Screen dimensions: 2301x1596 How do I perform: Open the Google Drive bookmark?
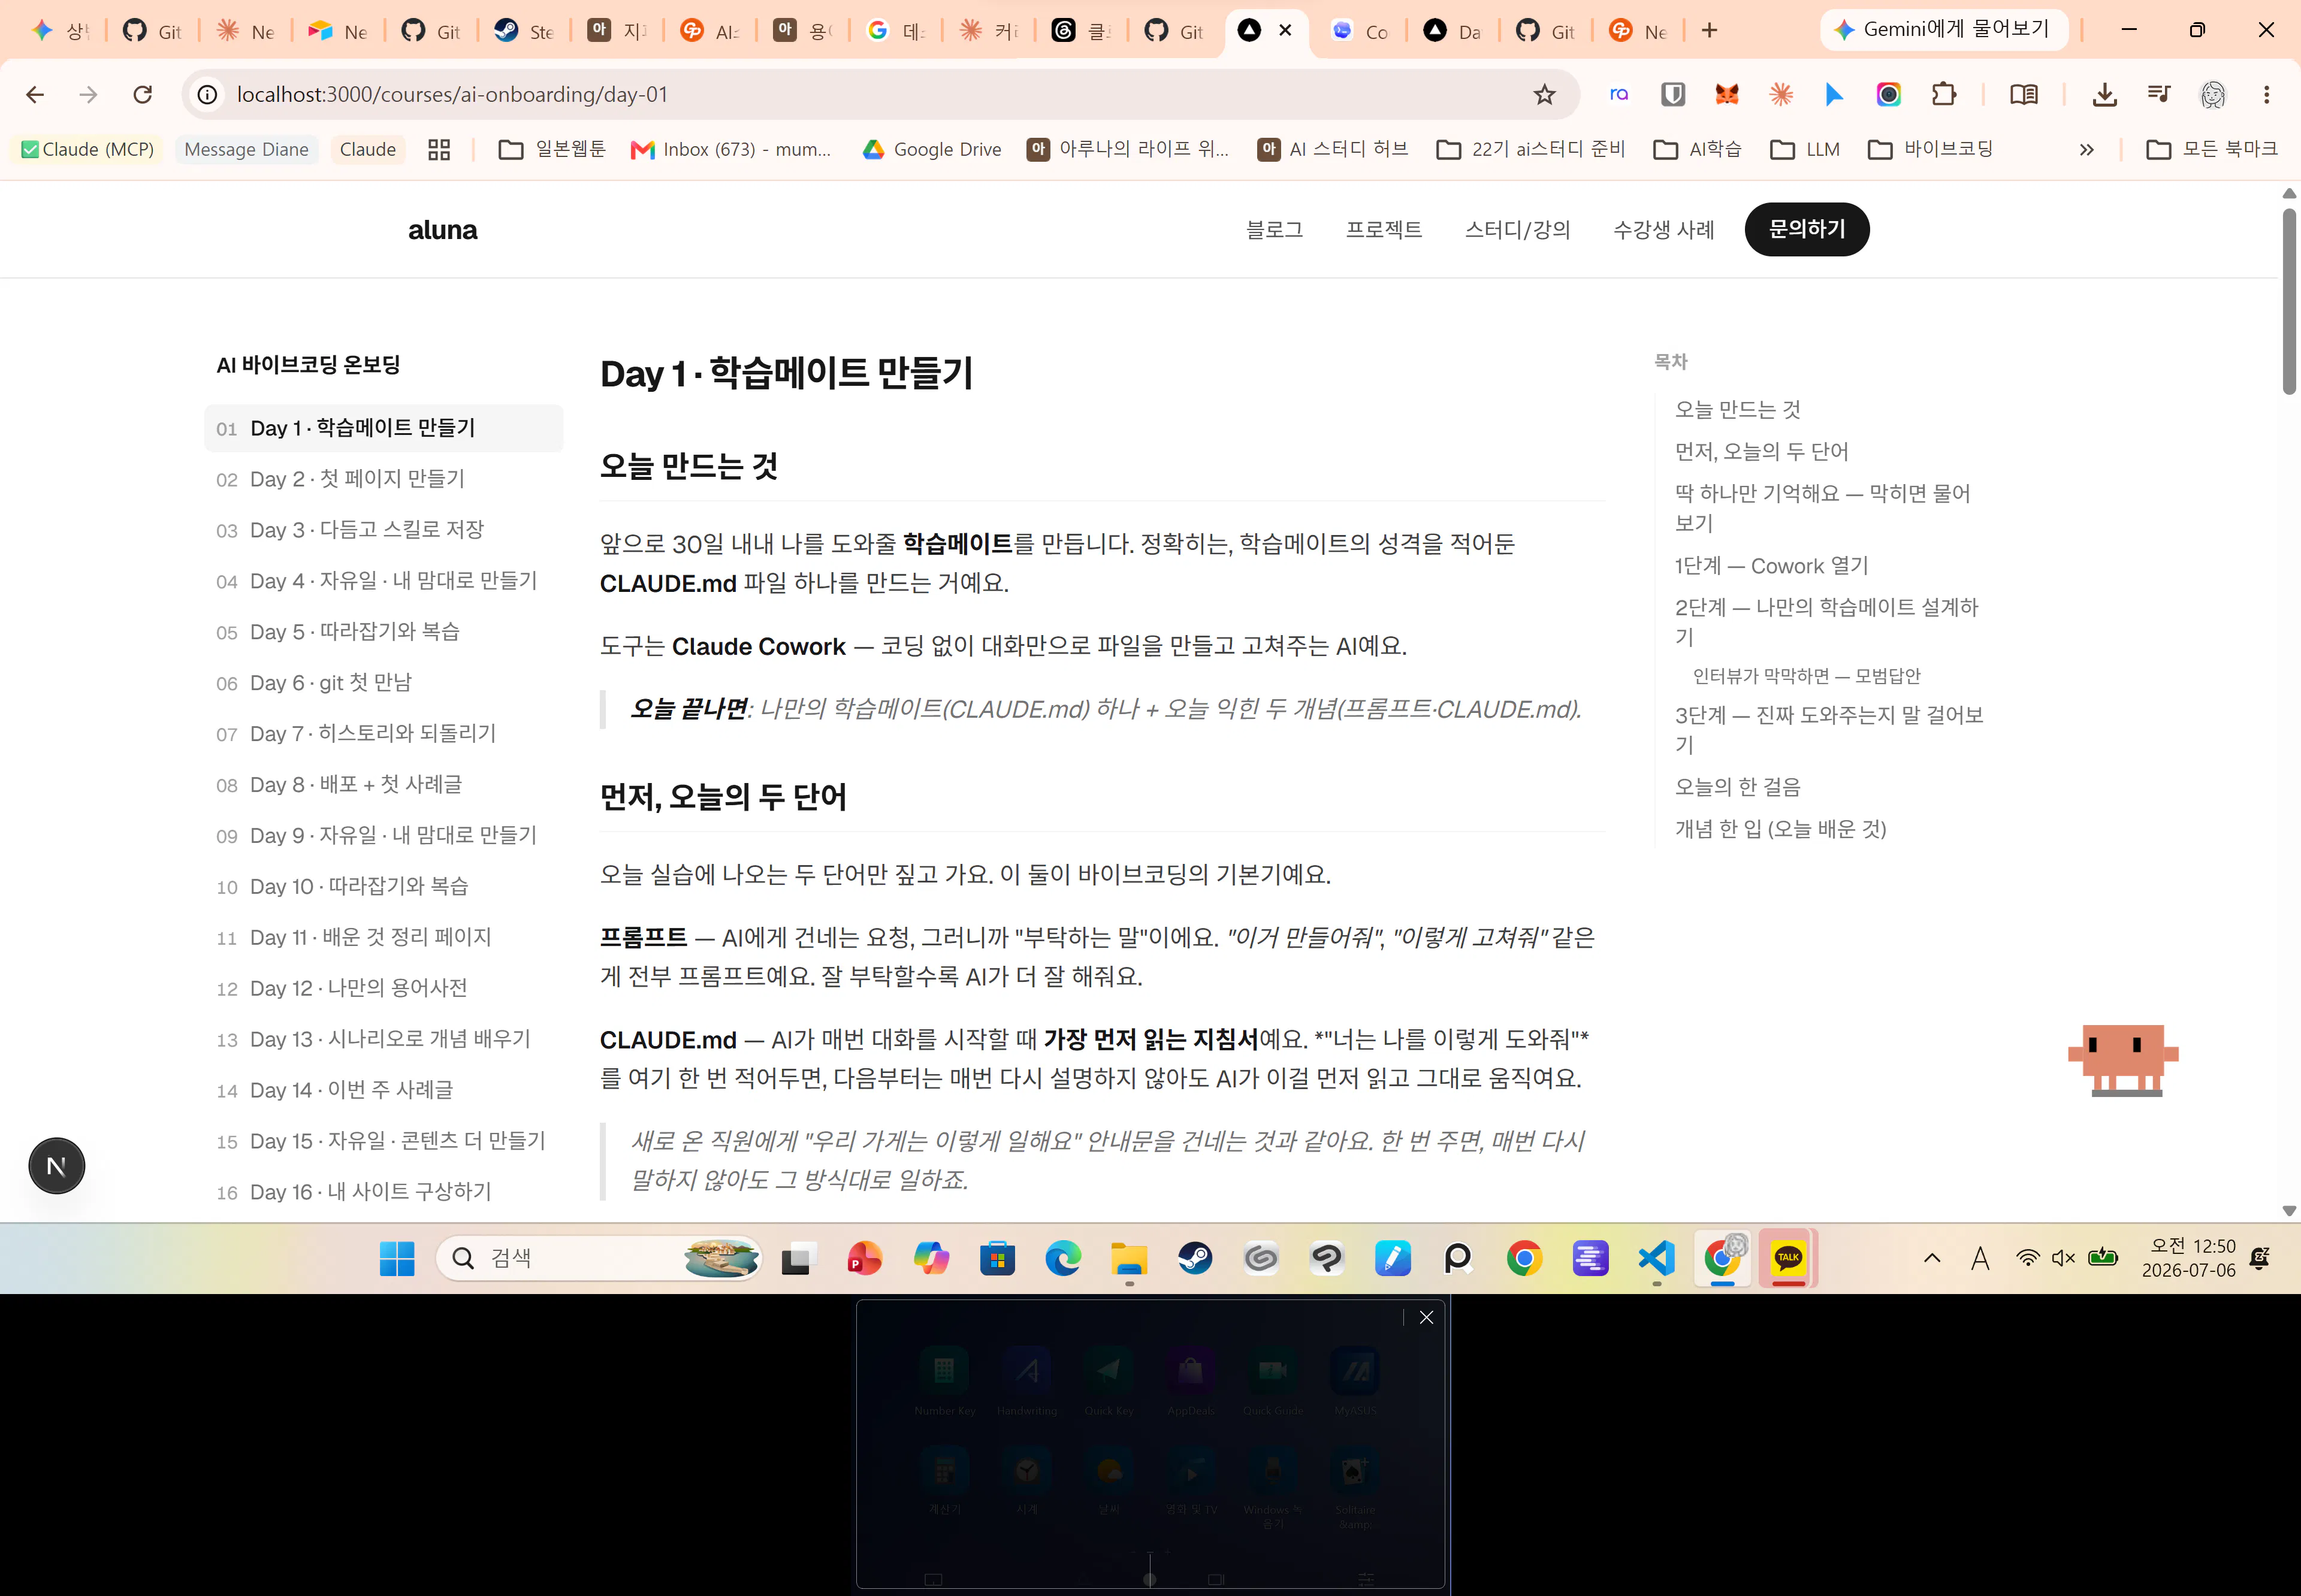click(x=932, y=149)
